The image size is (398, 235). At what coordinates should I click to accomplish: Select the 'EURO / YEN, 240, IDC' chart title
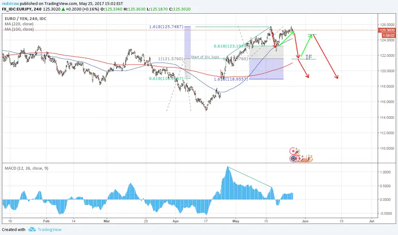[26, 18]
